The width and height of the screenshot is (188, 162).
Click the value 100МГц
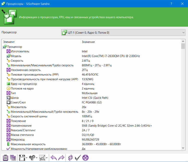pos(87,116)
